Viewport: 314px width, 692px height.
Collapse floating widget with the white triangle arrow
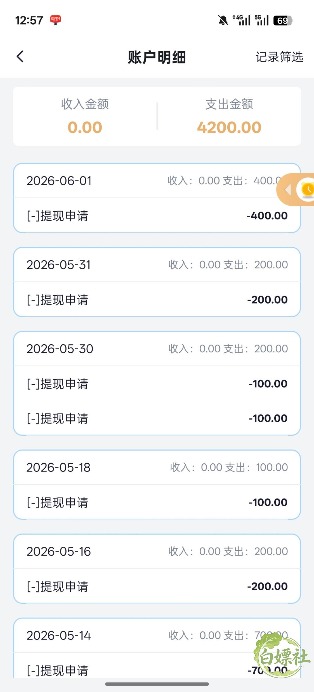coord(288,189)
